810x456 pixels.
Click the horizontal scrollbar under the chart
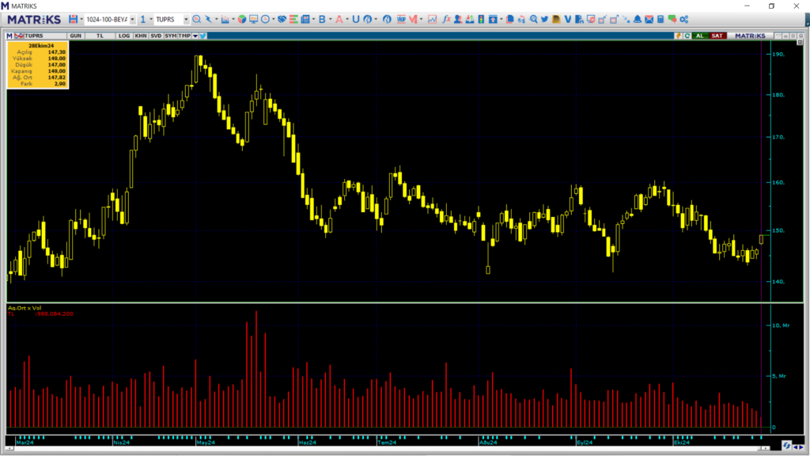[396, 448]
